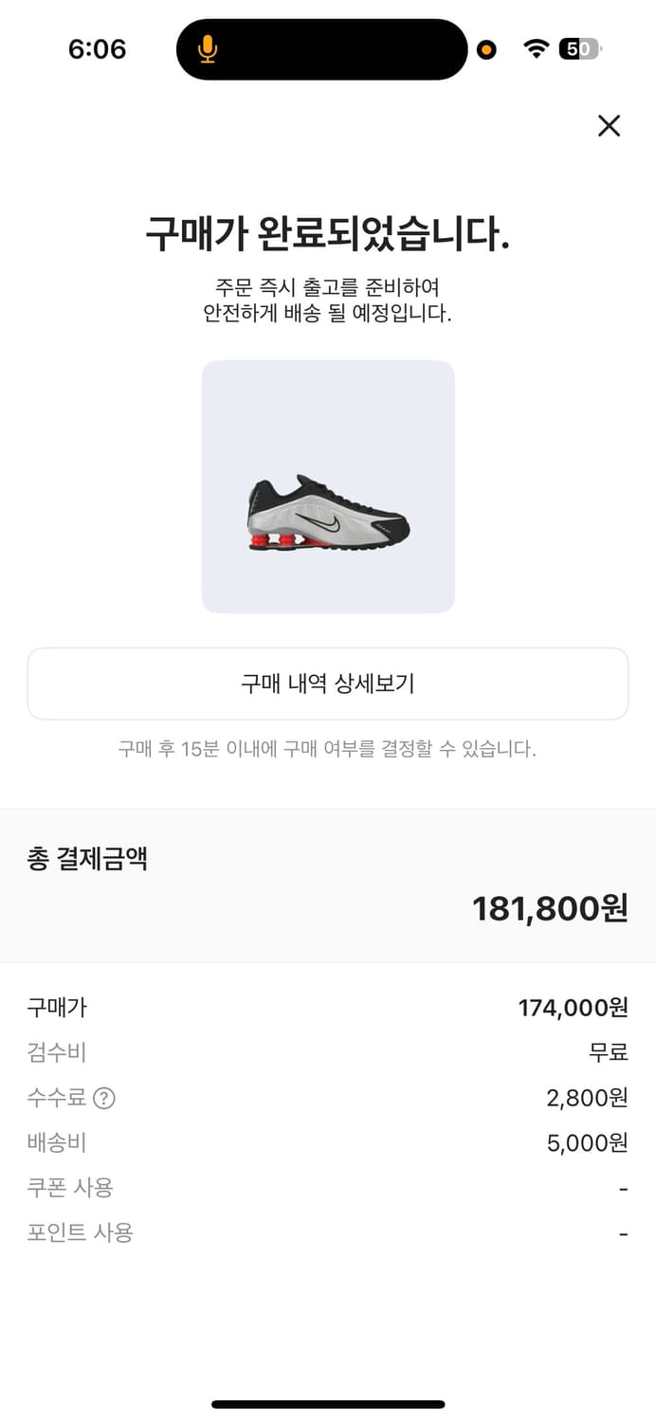
Task: Open the 수수료 help question mark icon
Action: 104,1098
